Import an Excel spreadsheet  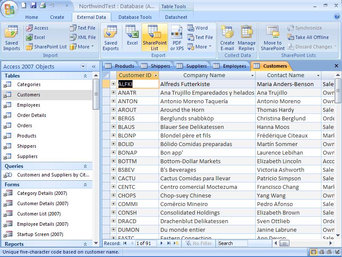pos(35,37)
